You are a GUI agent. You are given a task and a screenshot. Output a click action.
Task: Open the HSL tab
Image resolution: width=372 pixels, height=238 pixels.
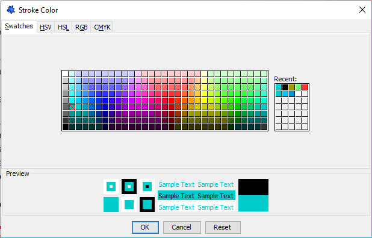(63, 27)
